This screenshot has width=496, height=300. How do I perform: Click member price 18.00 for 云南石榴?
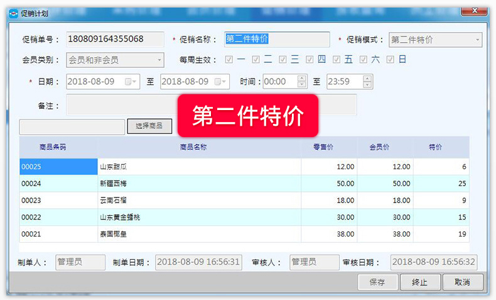385,200
